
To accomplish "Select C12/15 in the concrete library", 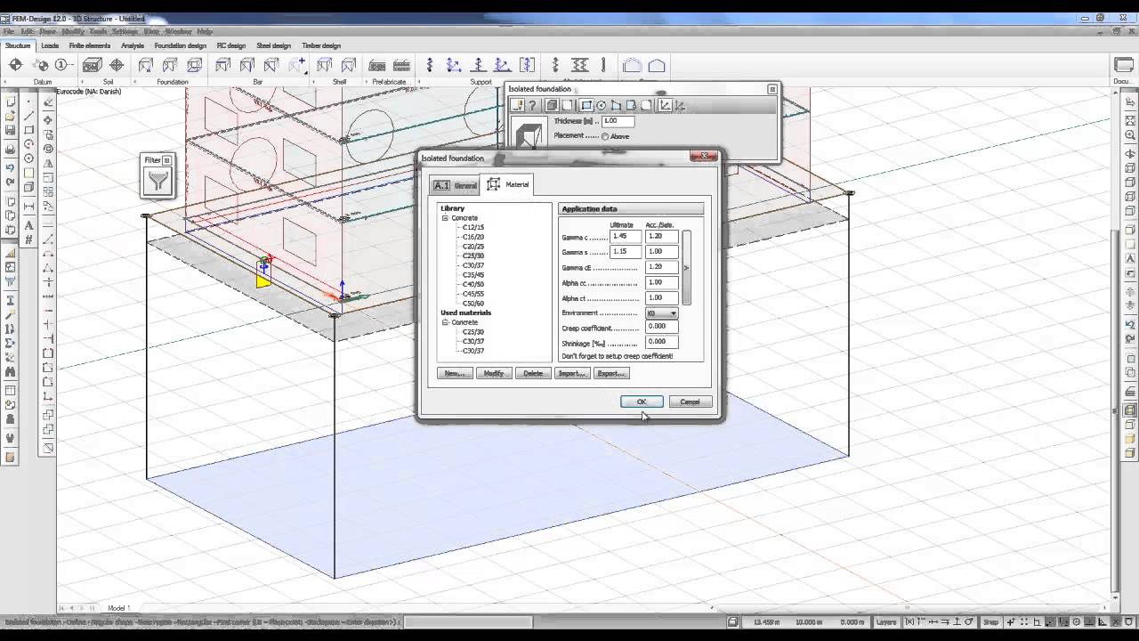I will (x=473, y=227).
